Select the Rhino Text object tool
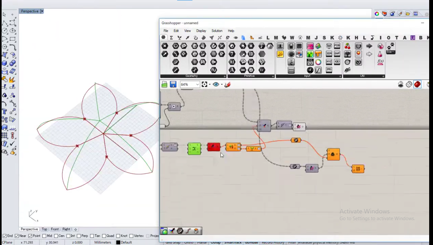 pyautogui.click(x=5, y=111)
